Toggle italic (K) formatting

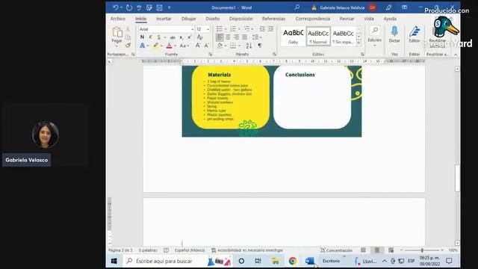[x=150, y=37]
